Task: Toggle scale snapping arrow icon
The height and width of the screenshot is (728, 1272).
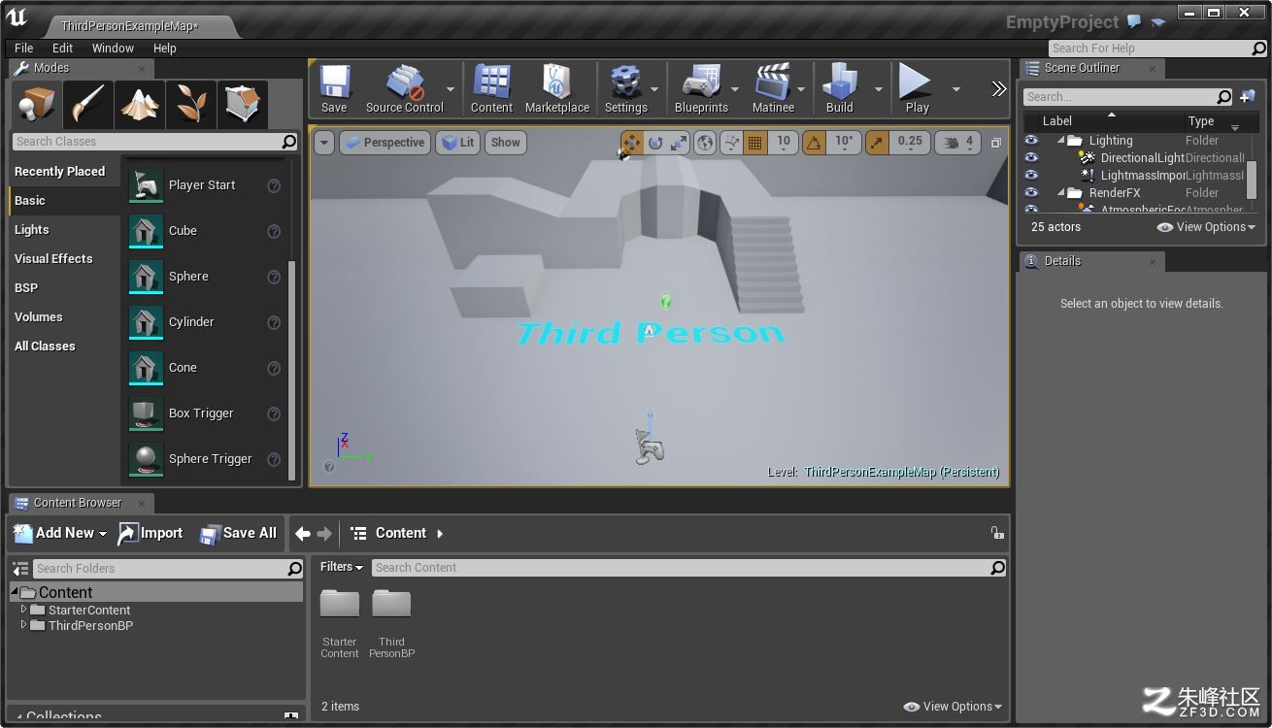Action: (x=877, y=143)
